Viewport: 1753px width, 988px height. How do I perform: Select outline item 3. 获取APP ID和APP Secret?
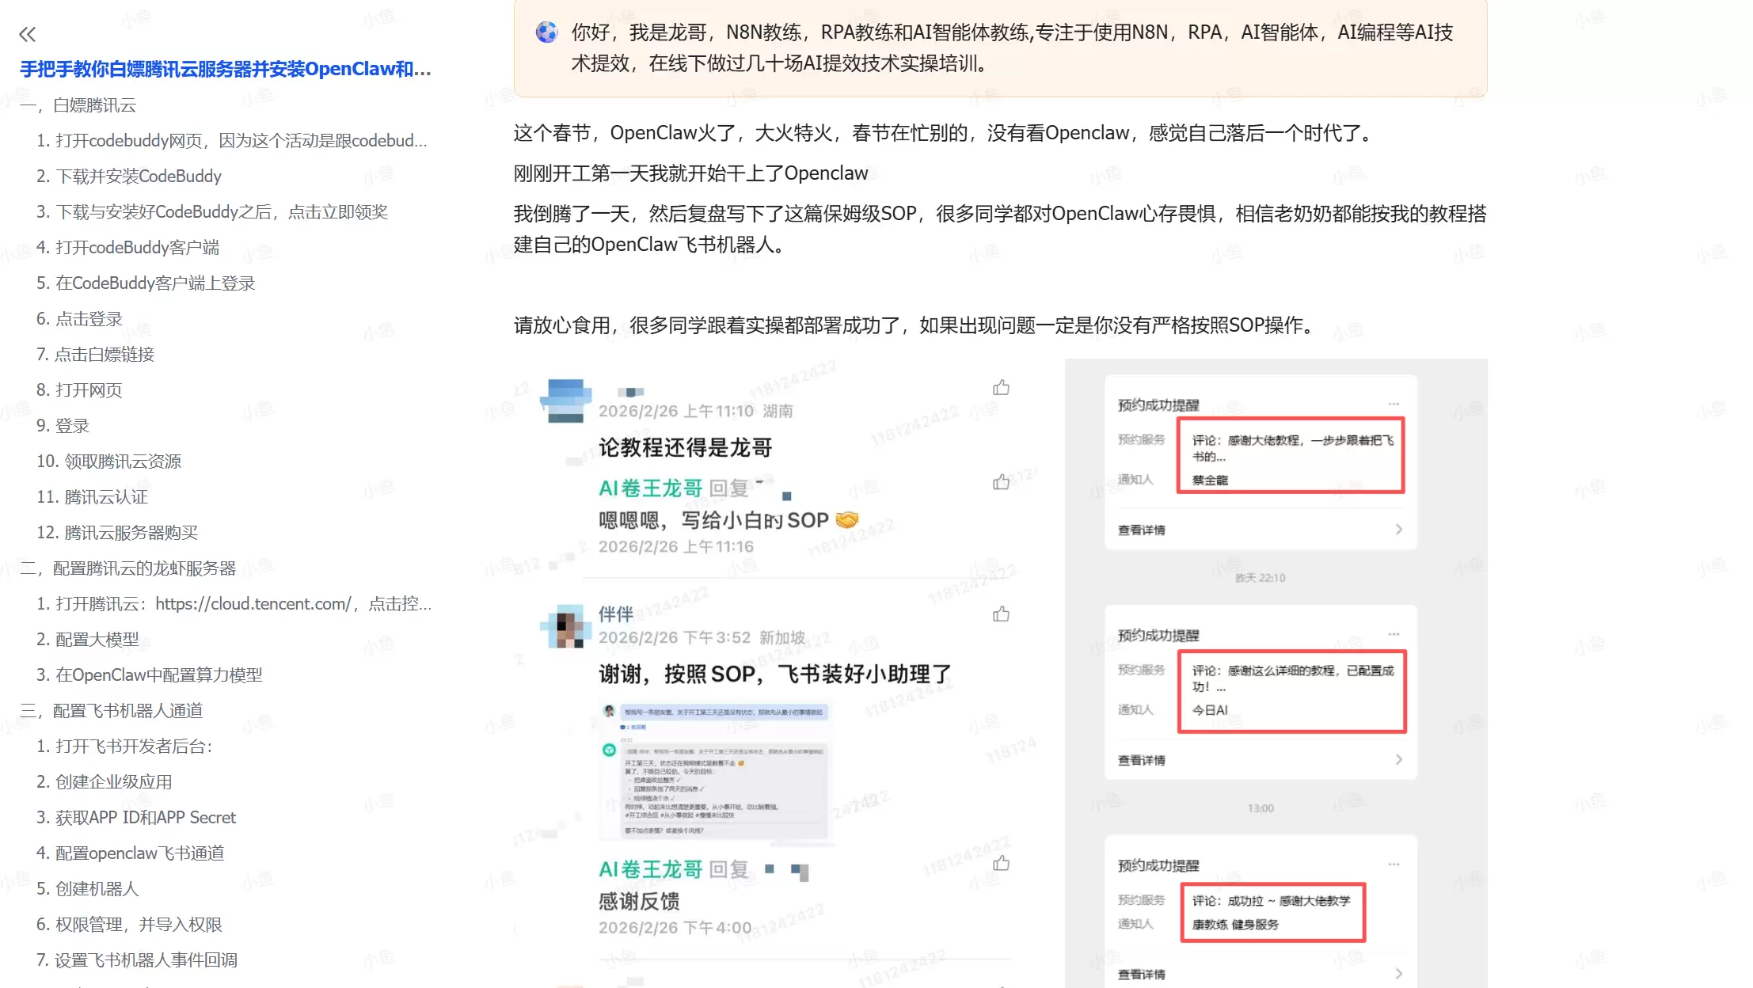[x=136, y=817]
